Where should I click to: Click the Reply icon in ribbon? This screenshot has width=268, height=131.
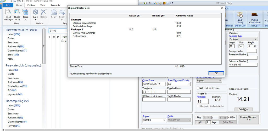[54, 12]
